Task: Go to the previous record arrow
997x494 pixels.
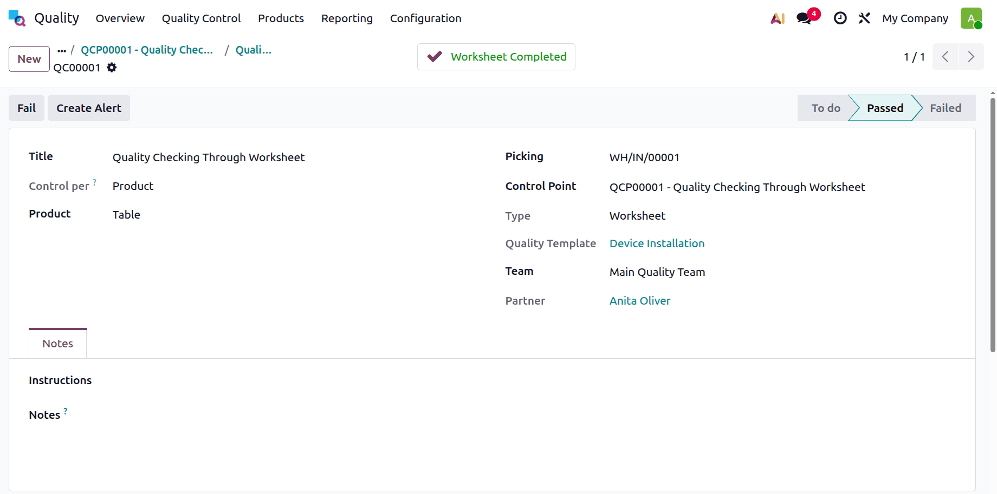Action: 945,57
